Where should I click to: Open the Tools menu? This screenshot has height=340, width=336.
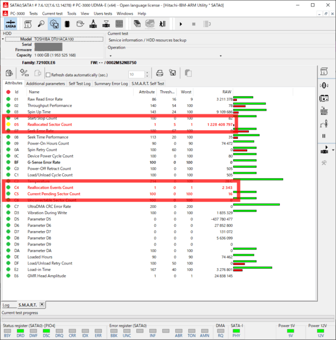coord(71,13)
